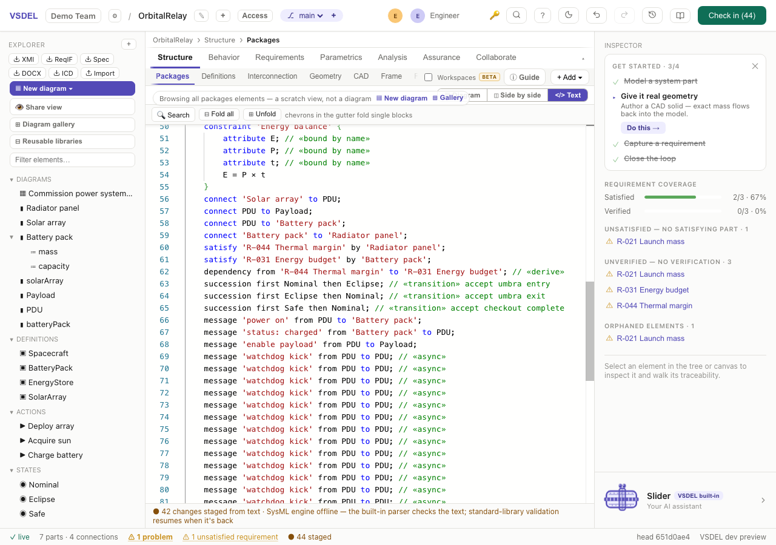This screenshot has width=776, height=545.
Task: Import an ICD file
Action: coord(63,73)
